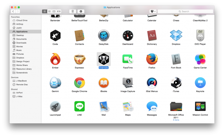
Task: Select the Messages speech bubble icon
Action: point(152,106)
